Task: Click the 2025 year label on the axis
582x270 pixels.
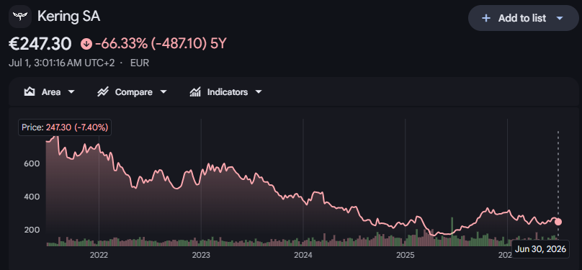Action: click(405, 255)
